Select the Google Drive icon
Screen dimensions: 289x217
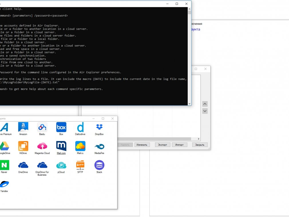click(4, 146)
